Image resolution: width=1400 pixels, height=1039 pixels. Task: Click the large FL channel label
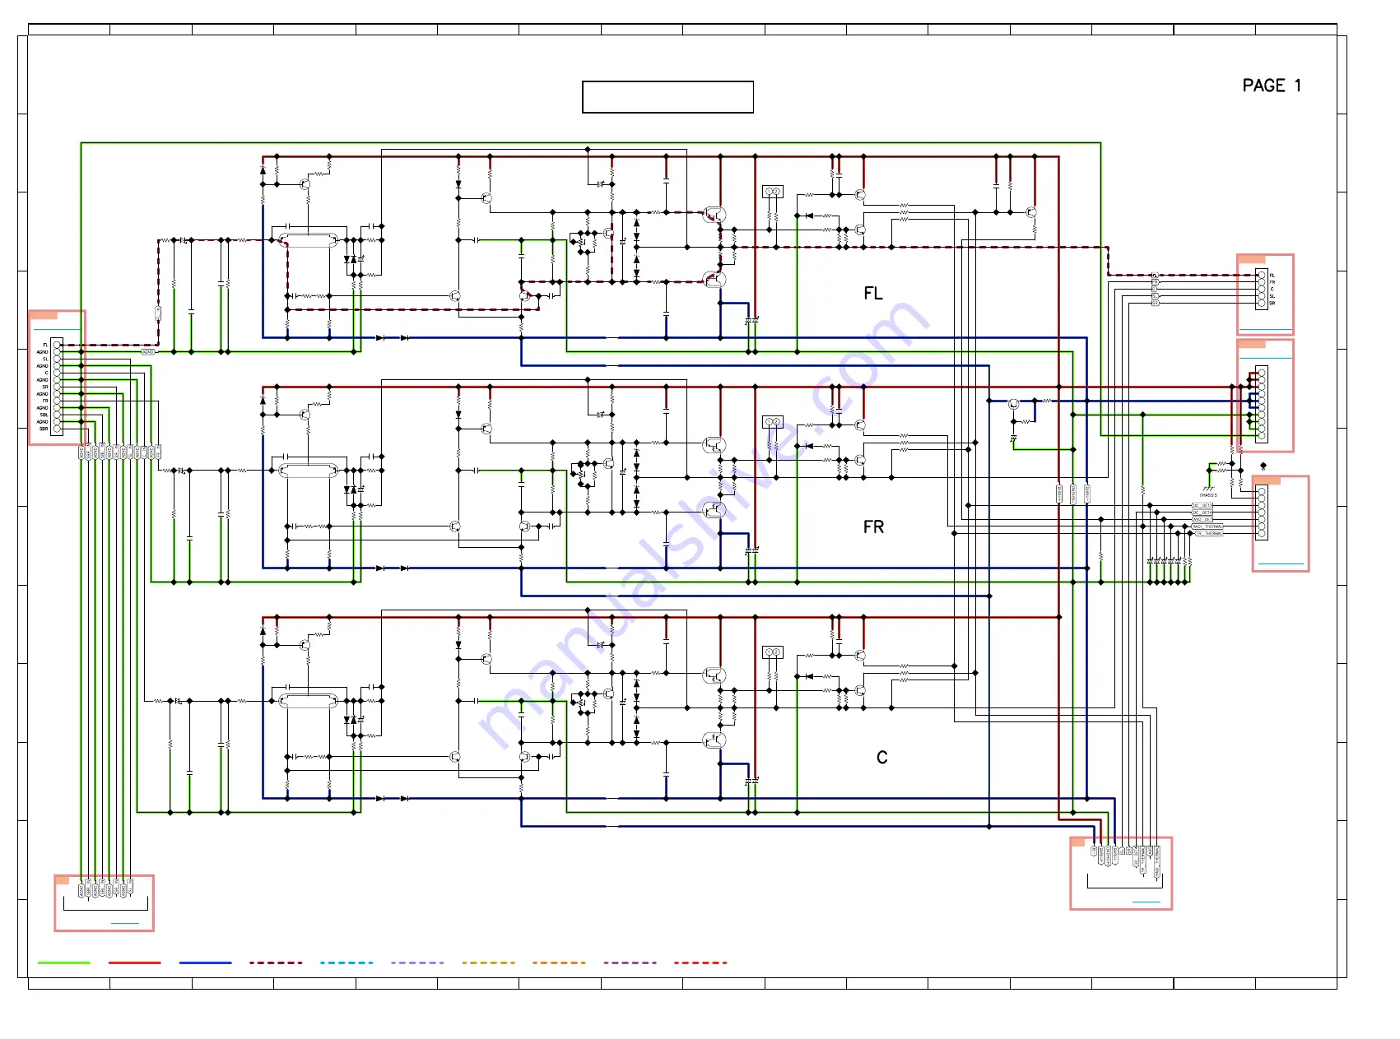coord(873,294)
